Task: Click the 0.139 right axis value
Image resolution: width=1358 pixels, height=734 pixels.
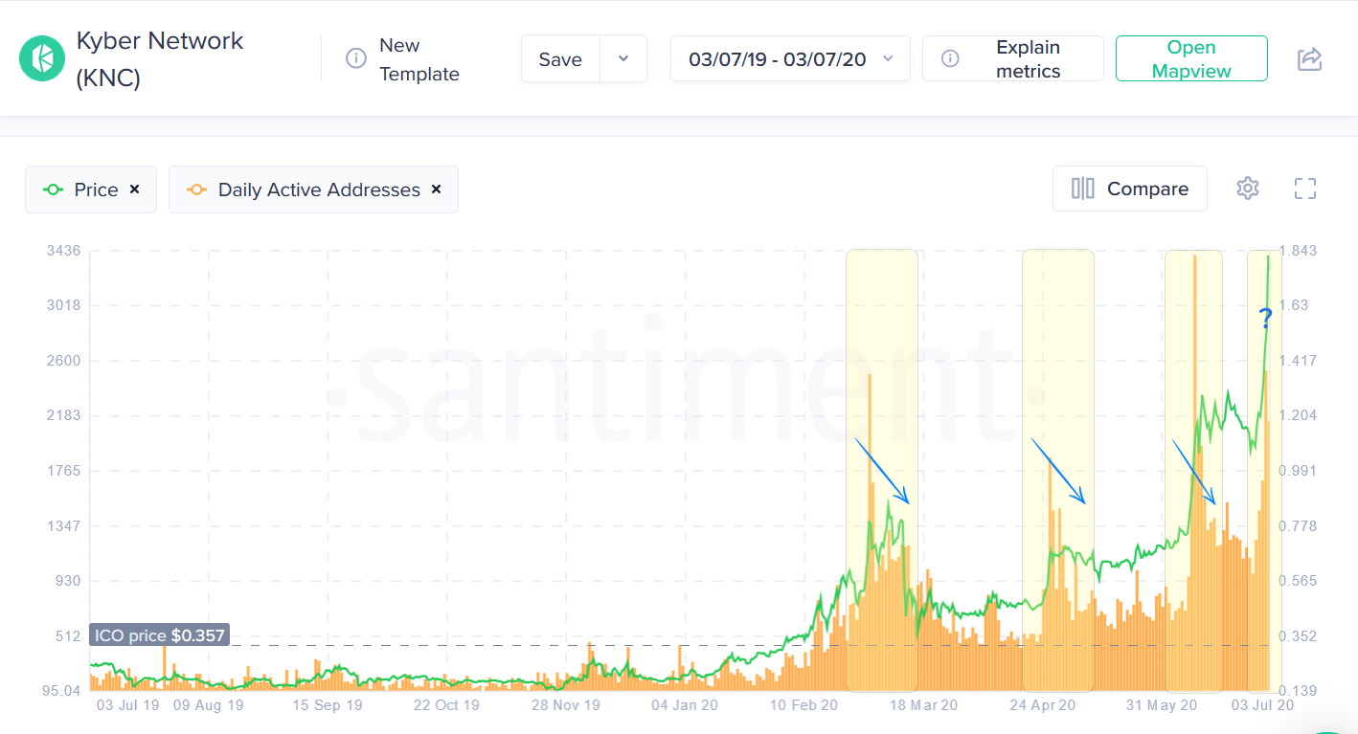Action: (1298, 690)
